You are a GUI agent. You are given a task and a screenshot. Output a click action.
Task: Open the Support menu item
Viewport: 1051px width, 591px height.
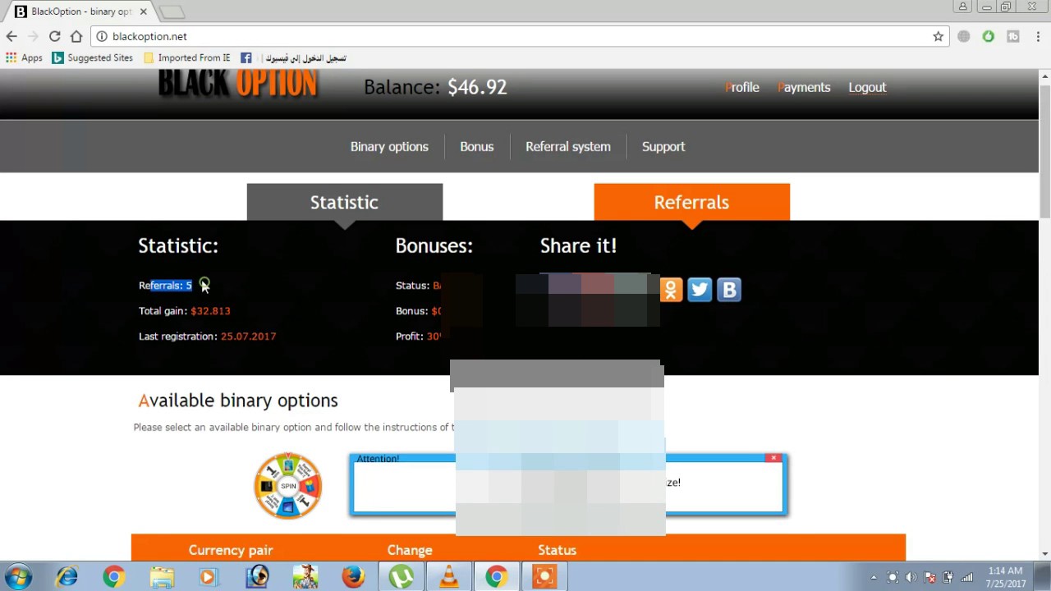pos(663,146)
